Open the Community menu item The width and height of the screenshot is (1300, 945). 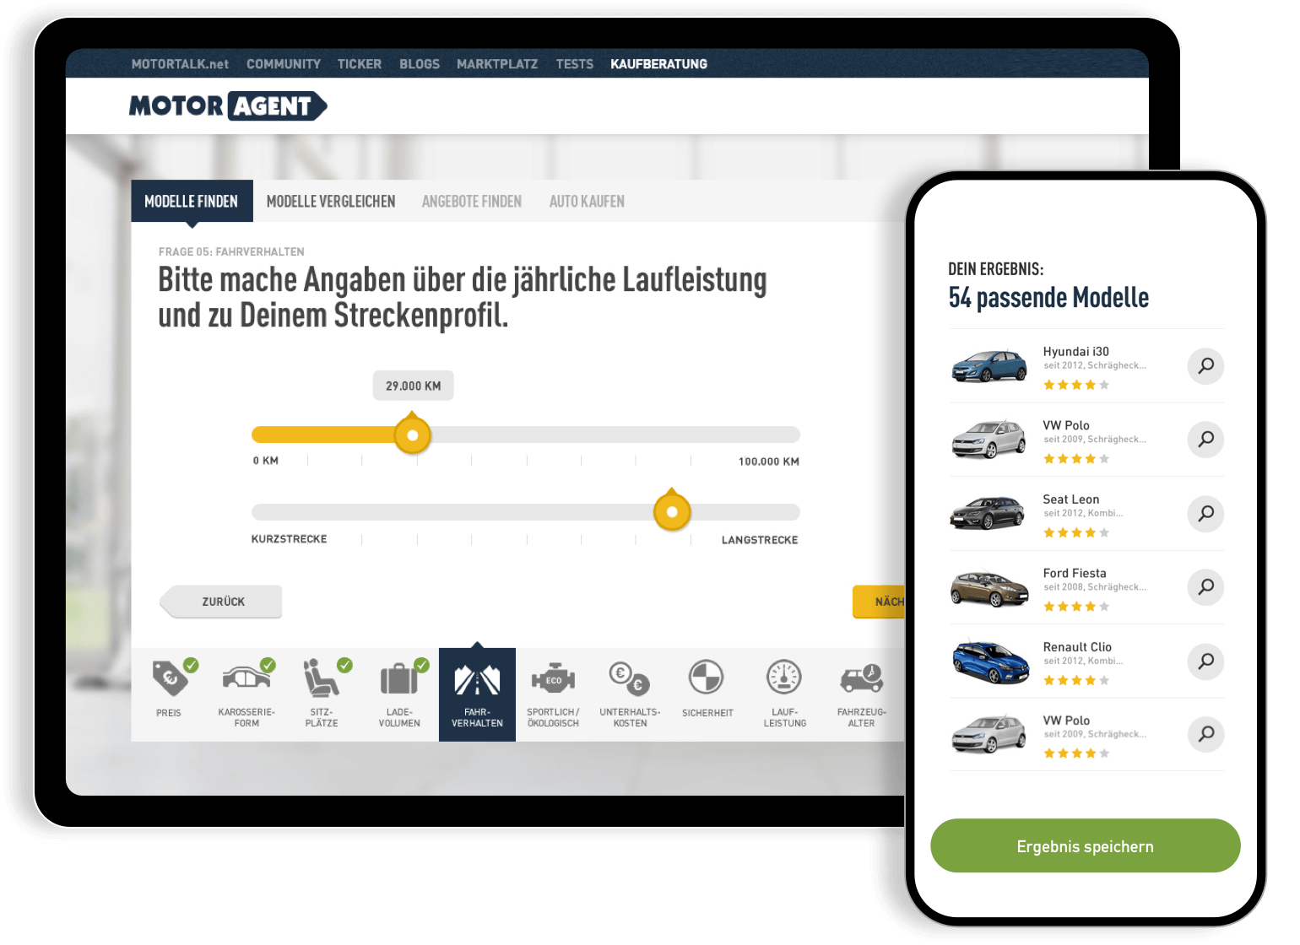284,64
